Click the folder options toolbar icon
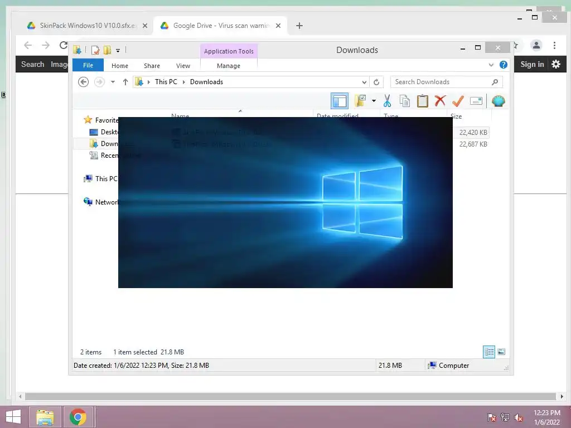 (x=360, y=101)
